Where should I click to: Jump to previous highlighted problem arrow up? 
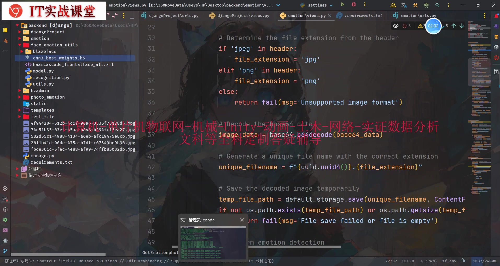pyautogui.click(x=454, y=26)
